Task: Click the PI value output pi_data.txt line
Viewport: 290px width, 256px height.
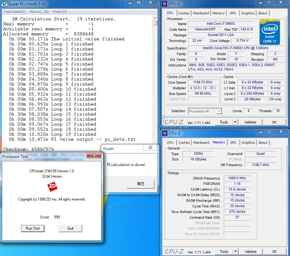Action: [72, 139]
